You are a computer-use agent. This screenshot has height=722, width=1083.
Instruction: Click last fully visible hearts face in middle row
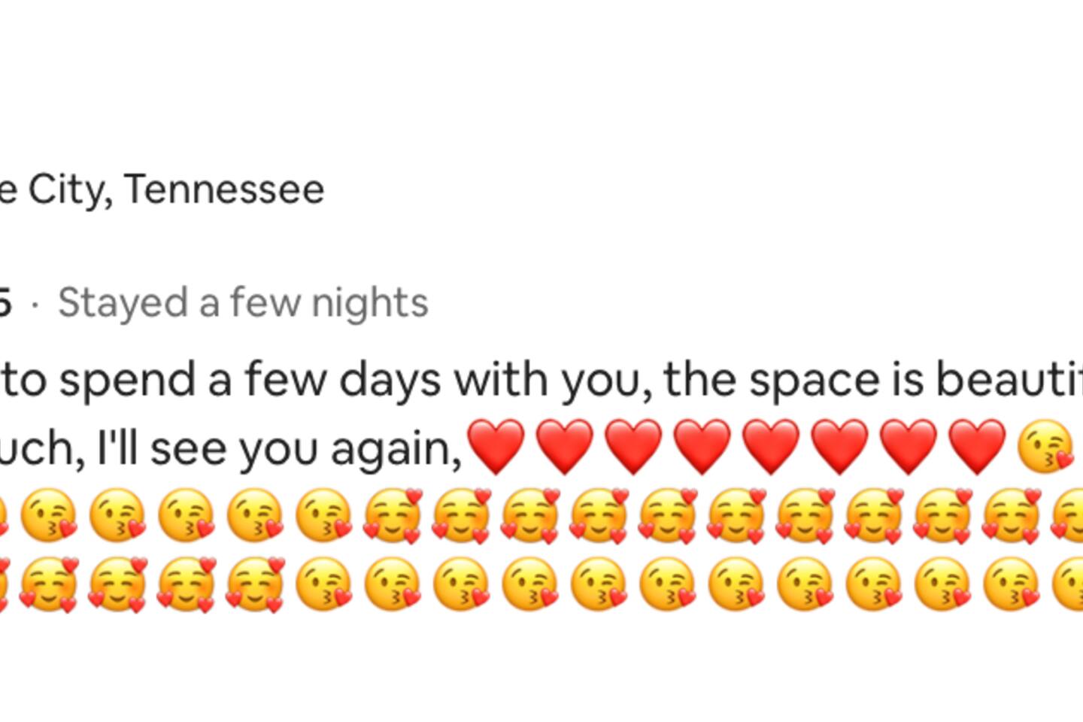coord(1010,517)
